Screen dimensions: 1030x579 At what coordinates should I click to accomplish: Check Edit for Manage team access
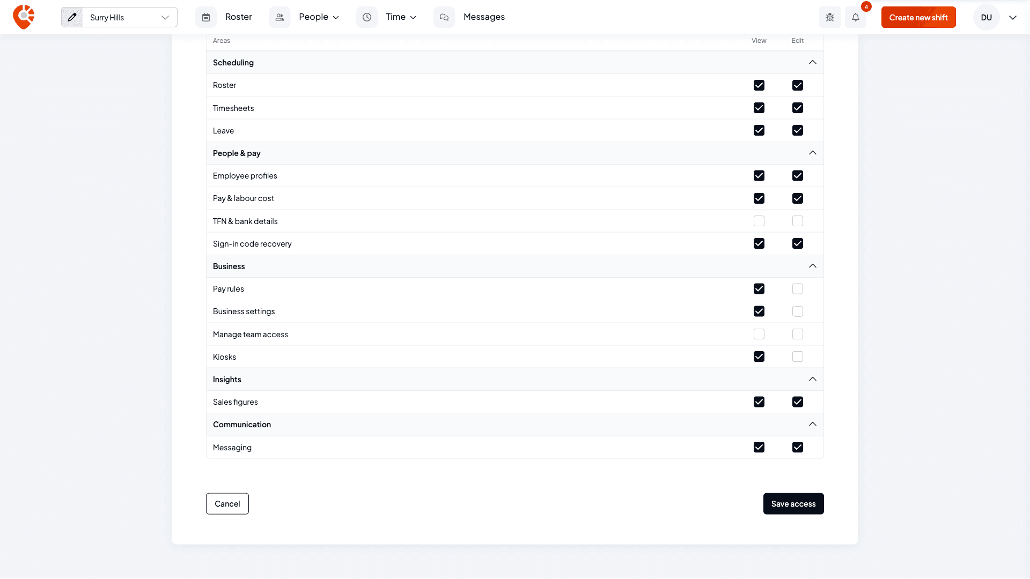(798, 334)
